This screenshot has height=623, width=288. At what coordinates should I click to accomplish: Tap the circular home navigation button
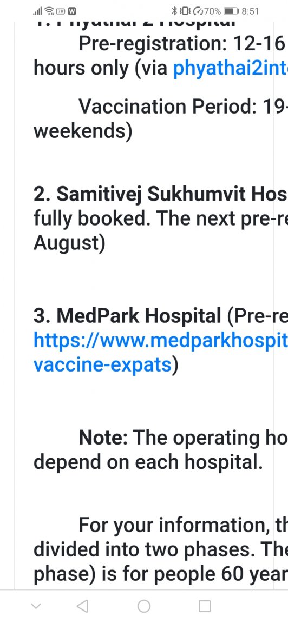[x=143, y=606]
